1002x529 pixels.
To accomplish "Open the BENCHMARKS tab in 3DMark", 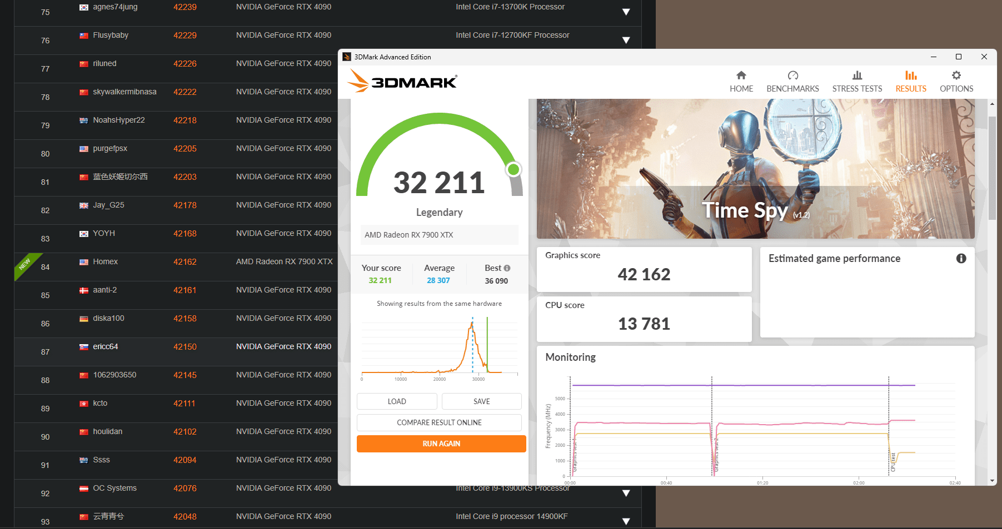I will point(792,82).
